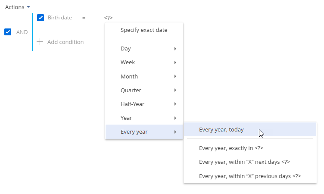Viewport: 324px width, 194px height.
Task: Click the Every year submenu arrow
Action: tap(175, 132)
